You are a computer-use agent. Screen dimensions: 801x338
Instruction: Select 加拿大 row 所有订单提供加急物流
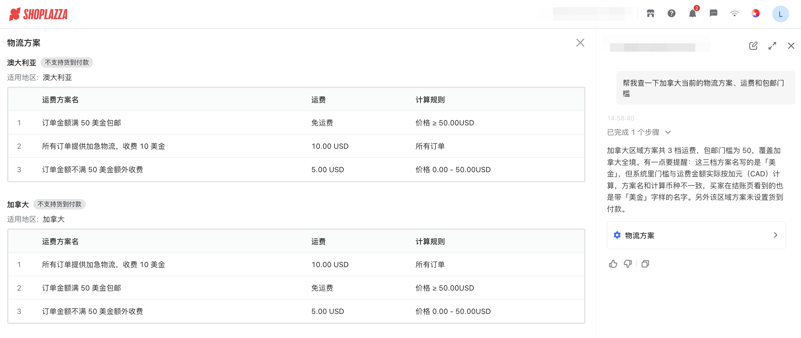coord(296,265)
